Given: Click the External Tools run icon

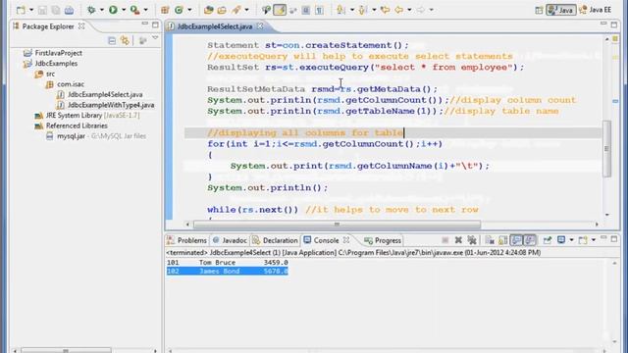Looking at the screenshot, I should coord(135,10).
